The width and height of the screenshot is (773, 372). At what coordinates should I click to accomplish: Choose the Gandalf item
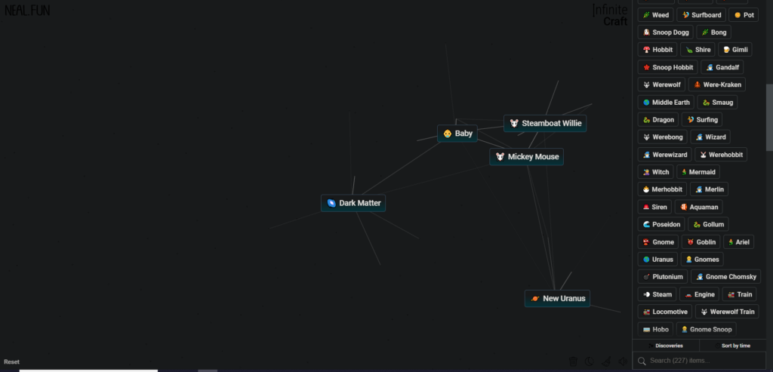click(722, 67)
